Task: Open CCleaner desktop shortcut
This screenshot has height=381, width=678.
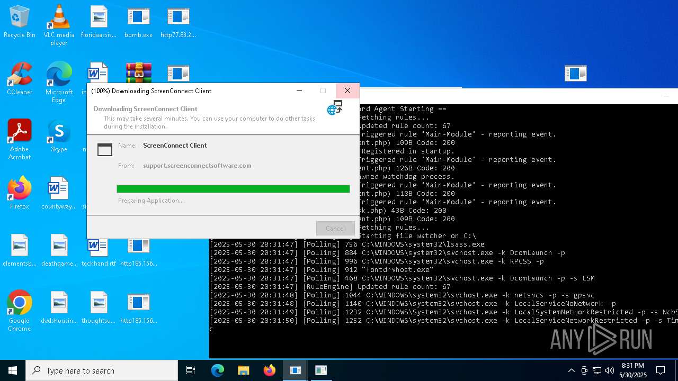Action: click(20, 79)
